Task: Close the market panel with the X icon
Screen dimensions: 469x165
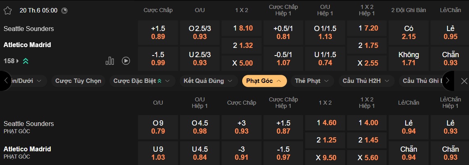Action: (x=464, y=81)
